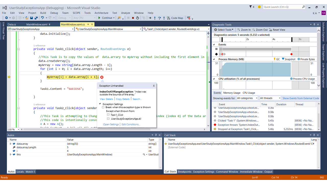Click the red exception error icon in editor
Viewport: 327px width, 184px height.
pos(102,77)
